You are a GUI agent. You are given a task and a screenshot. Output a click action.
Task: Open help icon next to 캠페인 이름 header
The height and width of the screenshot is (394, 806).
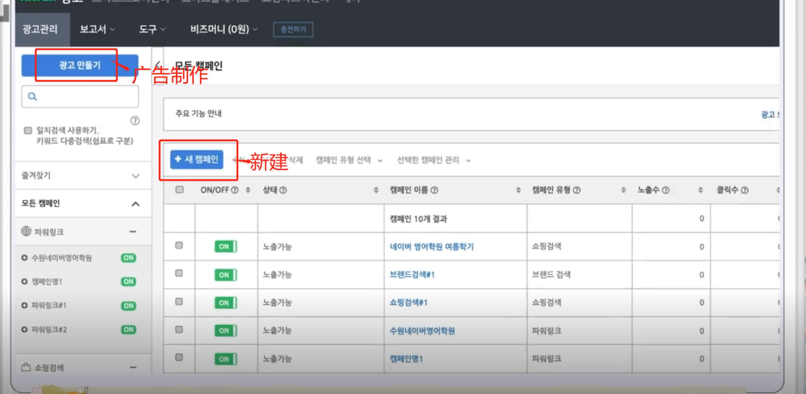[x=434, y=190]
